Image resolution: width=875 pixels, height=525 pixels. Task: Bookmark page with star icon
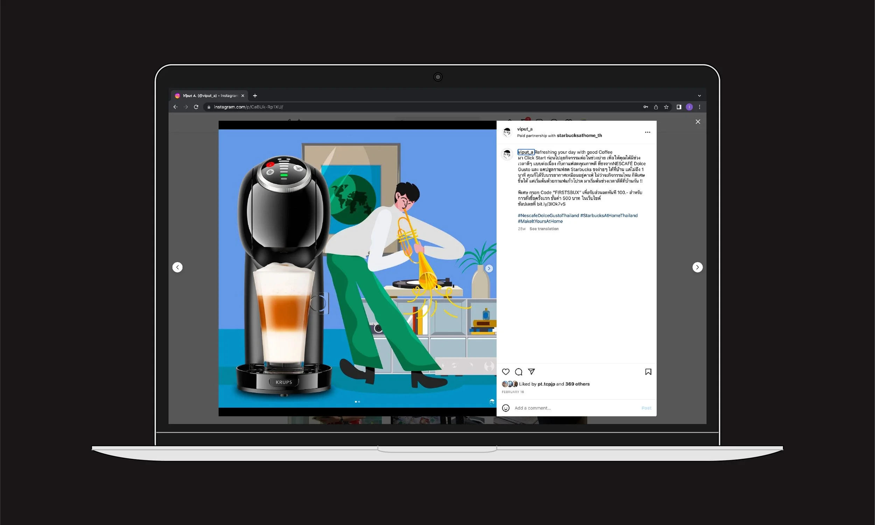666,107
